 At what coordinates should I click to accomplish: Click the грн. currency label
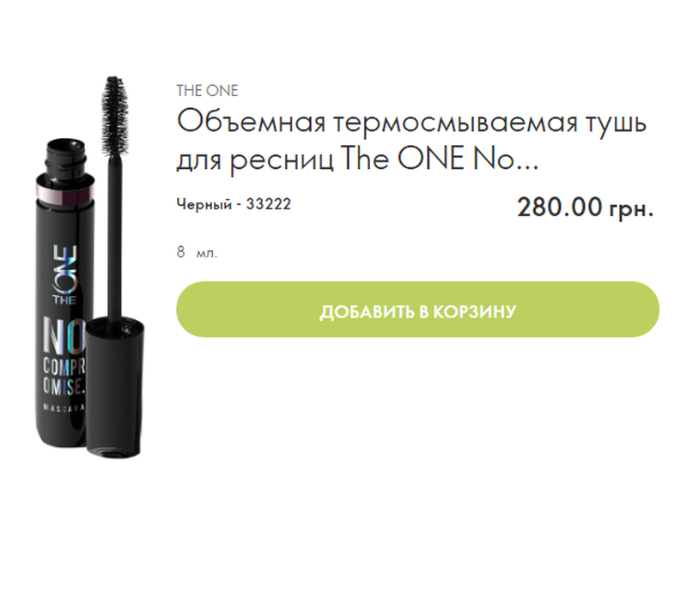click(x=631, y=208)
